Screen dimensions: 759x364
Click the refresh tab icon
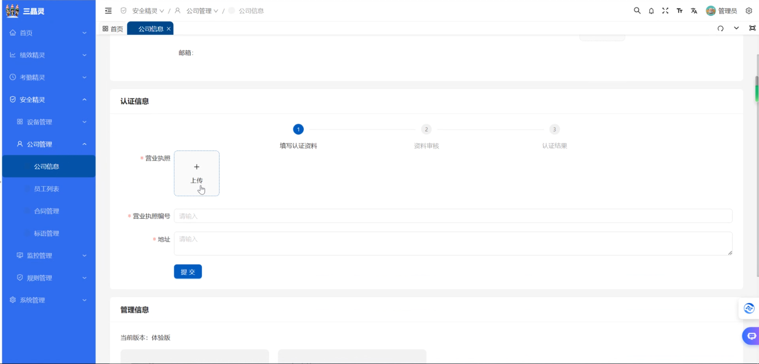(x=720, y=28)
